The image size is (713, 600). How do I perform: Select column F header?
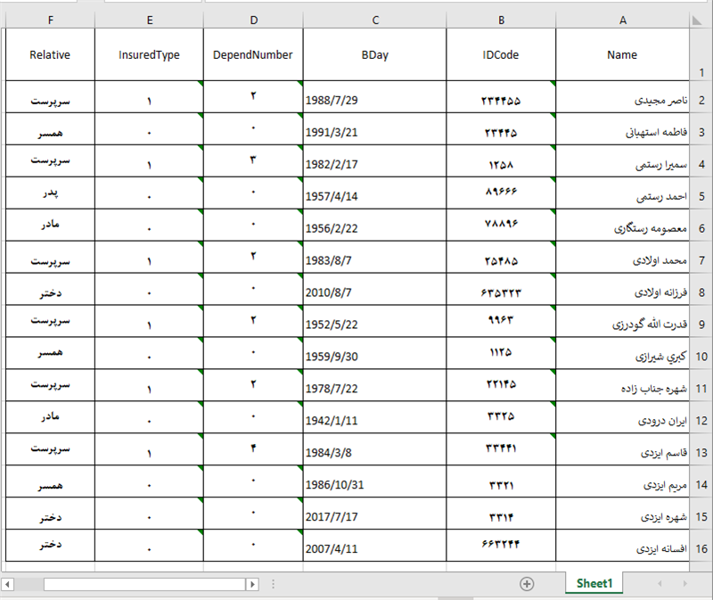coord(50,20)
